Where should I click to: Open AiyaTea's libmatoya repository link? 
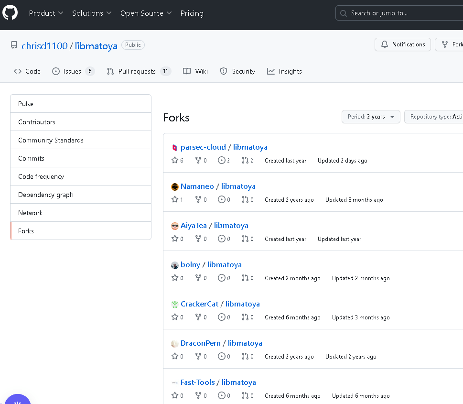(231, 226)
